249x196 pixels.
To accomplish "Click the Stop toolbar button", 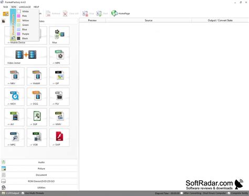I will coord(88,14).
